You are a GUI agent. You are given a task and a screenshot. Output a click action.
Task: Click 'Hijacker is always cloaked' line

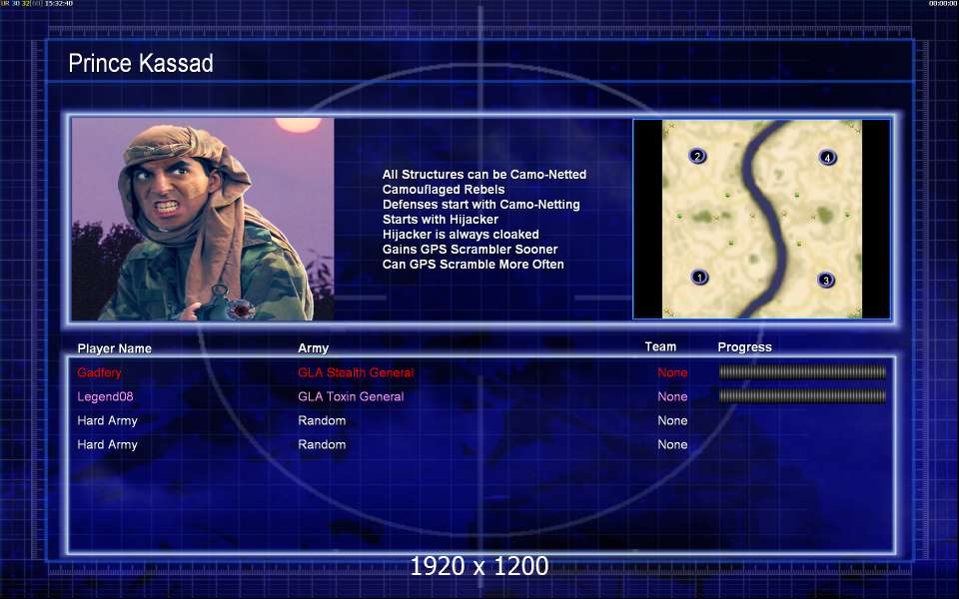point(461,234)
